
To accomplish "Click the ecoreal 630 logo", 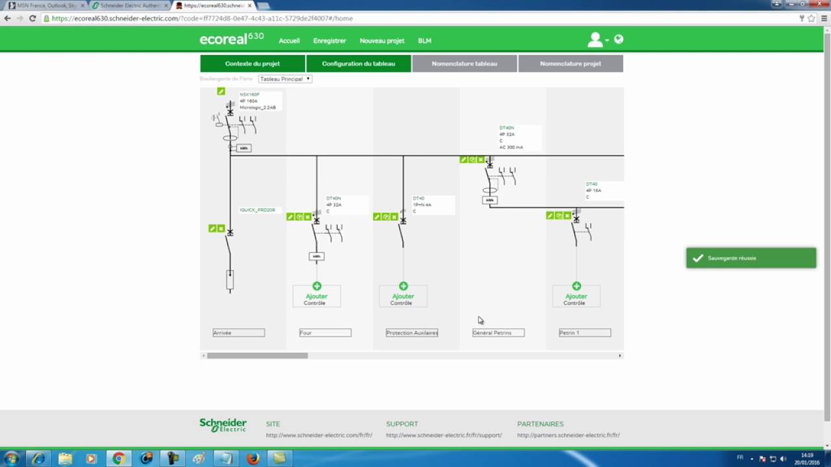I will [x=232, y=39].
